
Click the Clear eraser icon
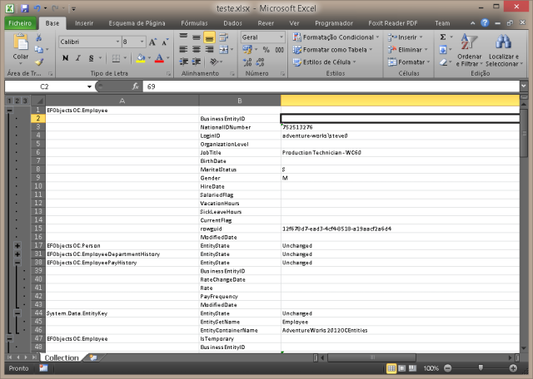point(443,62)
